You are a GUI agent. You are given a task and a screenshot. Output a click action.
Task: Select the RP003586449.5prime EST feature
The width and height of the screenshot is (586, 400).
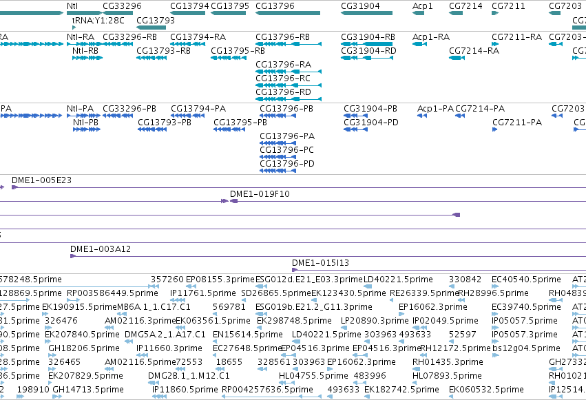73,300
